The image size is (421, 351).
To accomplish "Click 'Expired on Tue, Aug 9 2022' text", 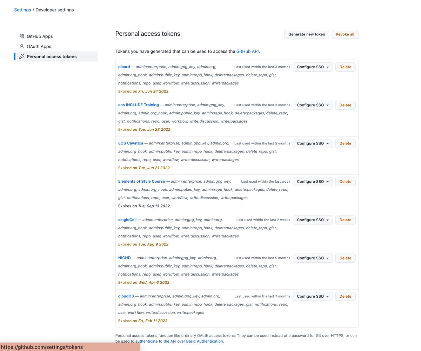I will coord(144,244).
